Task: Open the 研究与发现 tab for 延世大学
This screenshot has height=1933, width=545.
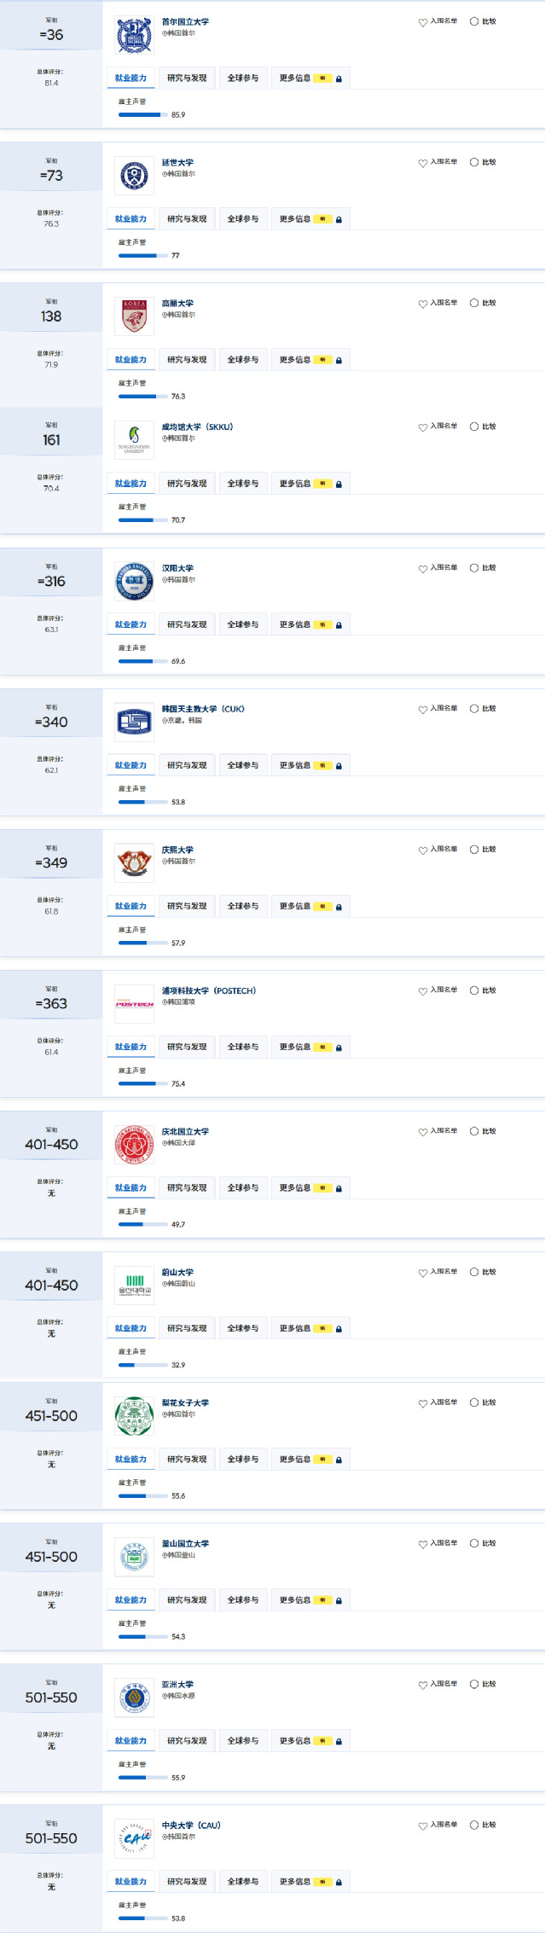Action: click(x=187, y=219)
